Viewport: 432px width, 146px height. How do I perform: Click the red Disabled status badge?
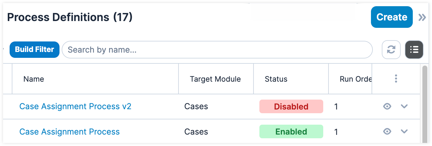click(x=291, y=106)
